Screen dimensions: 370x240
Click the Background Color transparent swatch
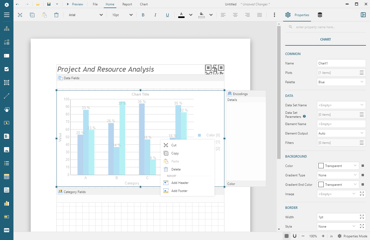[x=321, y=166]
